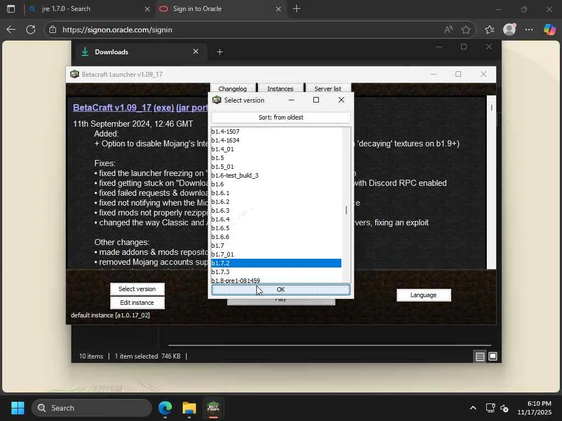Select version b1.5 in list

[x=276, y=158]
